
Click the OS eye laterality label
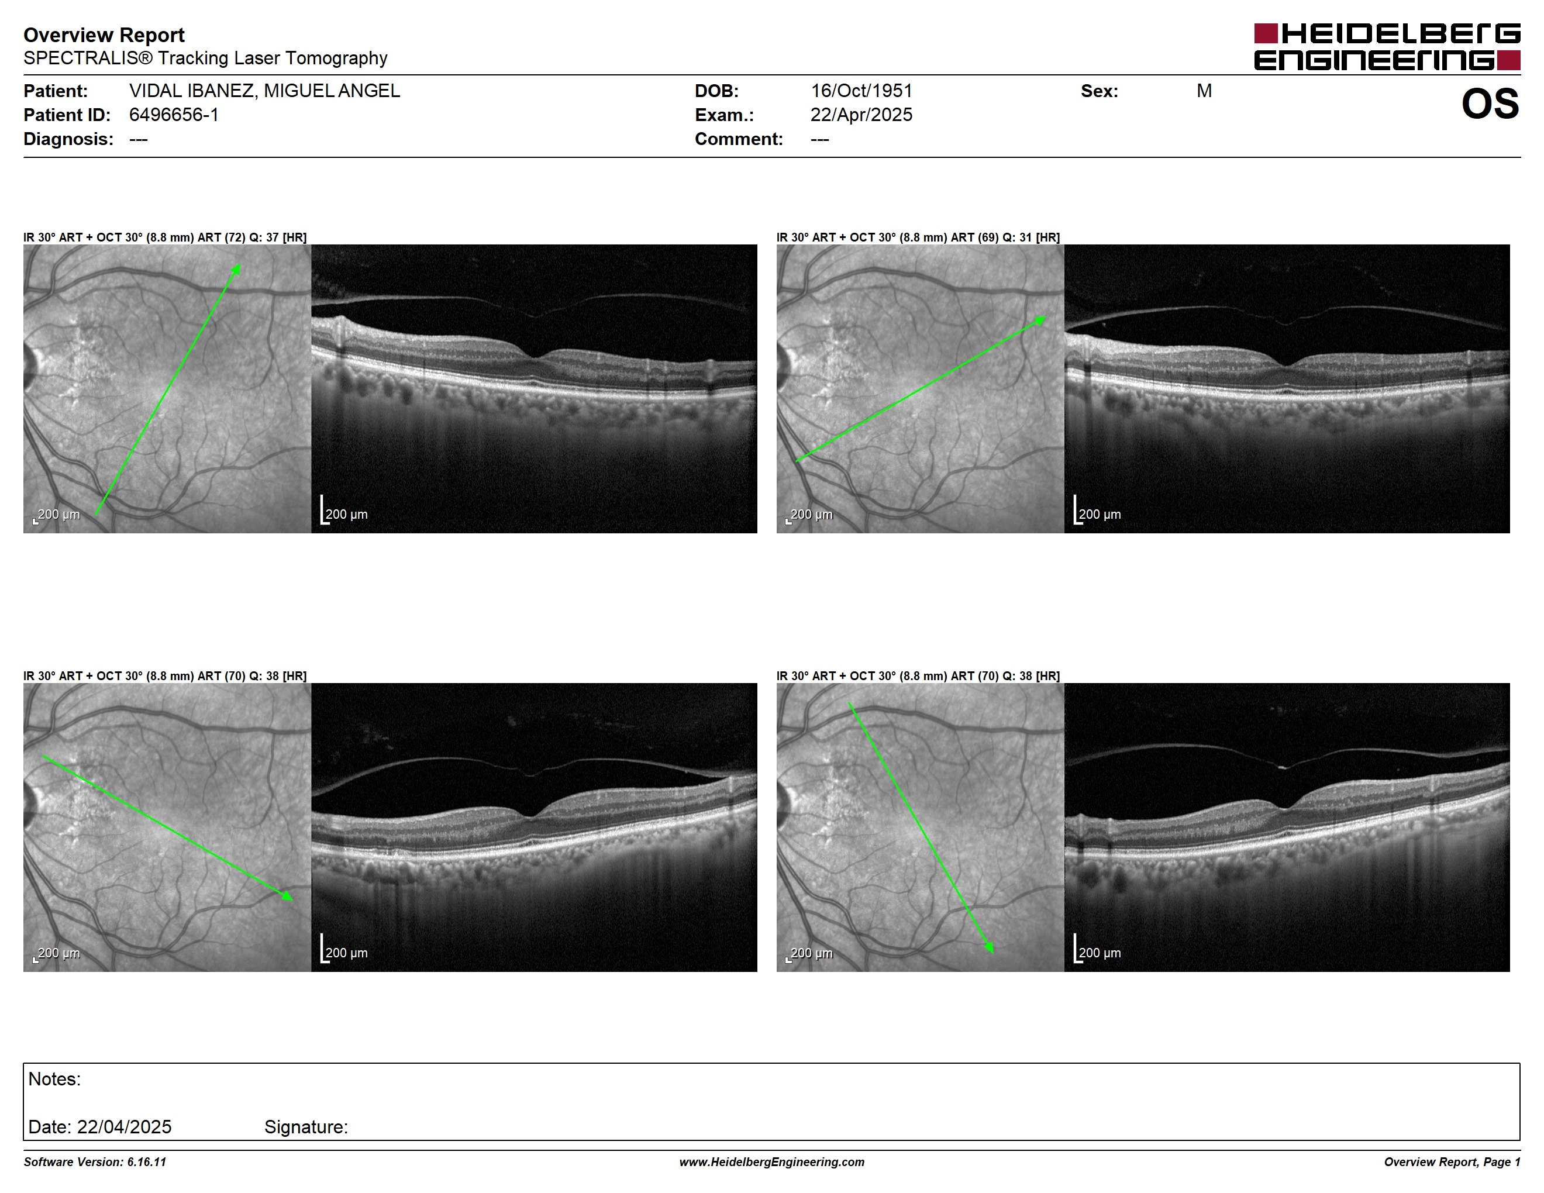click(1490, 104)
